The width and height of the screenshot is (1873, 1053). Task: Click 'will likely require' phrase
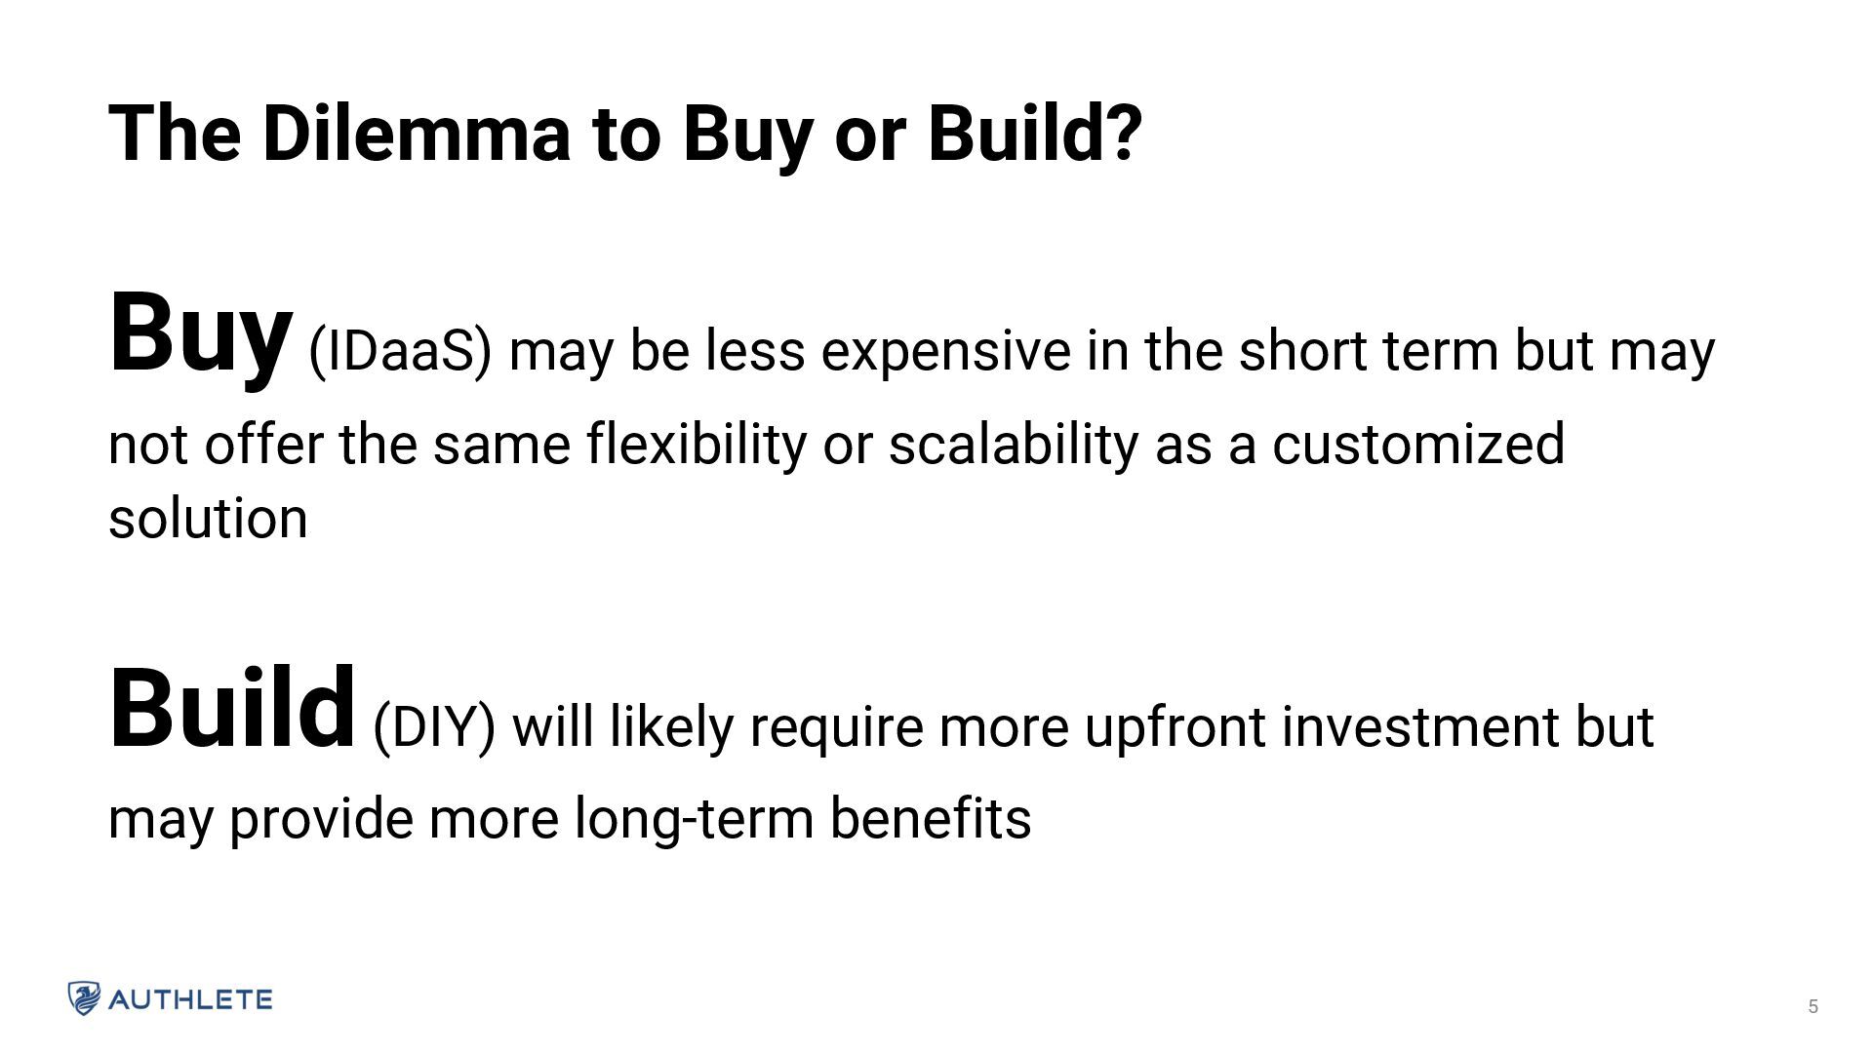pos(717,728)
